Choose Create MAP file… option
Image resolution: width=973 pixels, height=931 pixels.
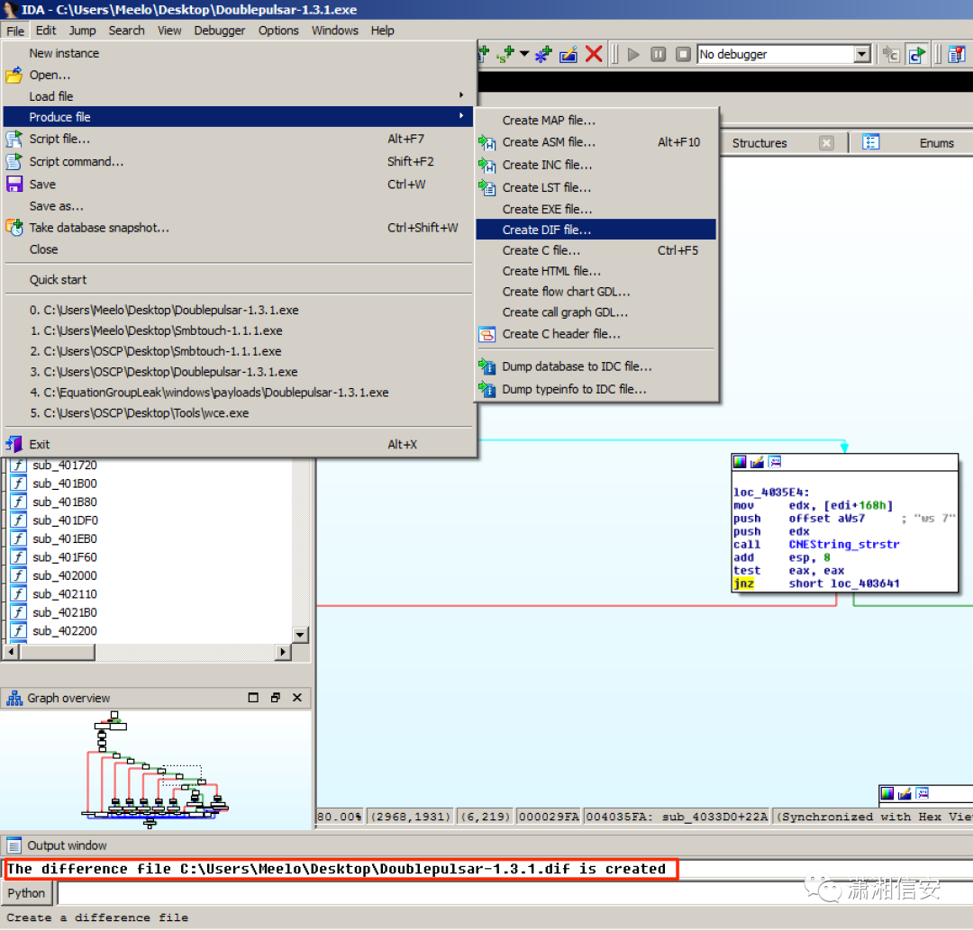596,121
